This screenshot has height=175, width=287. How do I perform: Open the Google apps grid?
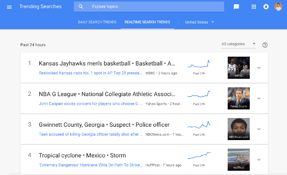coord(254,7)
